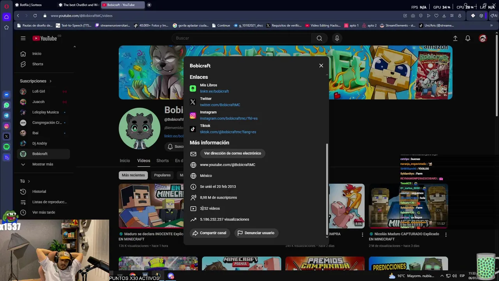Click the Instagram icon in dialog
Screen dimensions: 499x281
[x=193, y=116]
